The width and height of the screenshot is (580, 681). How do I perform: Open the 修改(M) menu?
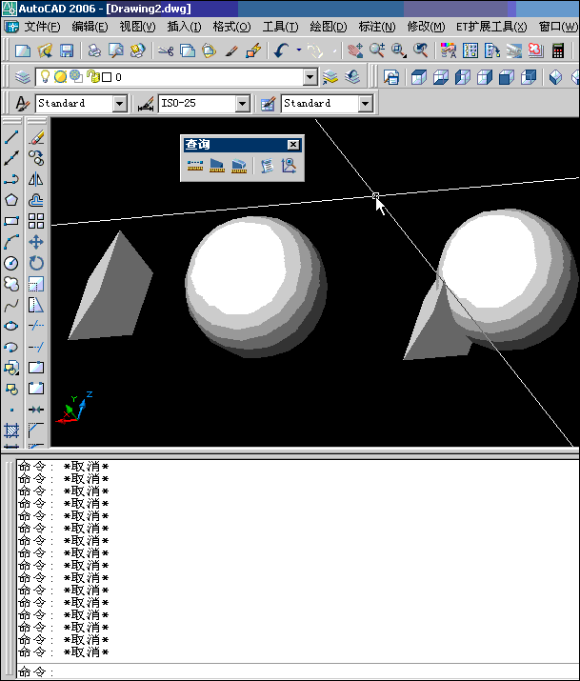tap(426, 27)
